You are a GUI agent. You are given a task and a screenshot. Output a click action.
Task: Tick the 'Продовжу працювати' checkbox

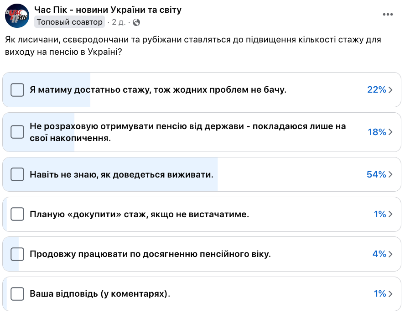(17, 254)
